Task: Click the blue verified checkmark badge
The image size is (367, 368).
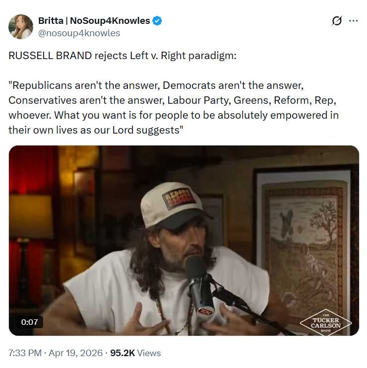Action: (157, 21)
